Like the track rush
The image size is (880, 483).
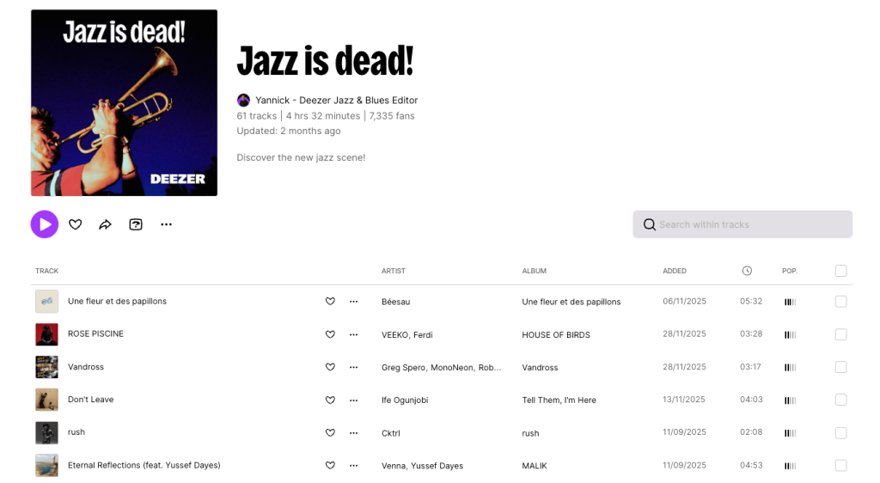[x=330, y=432]
